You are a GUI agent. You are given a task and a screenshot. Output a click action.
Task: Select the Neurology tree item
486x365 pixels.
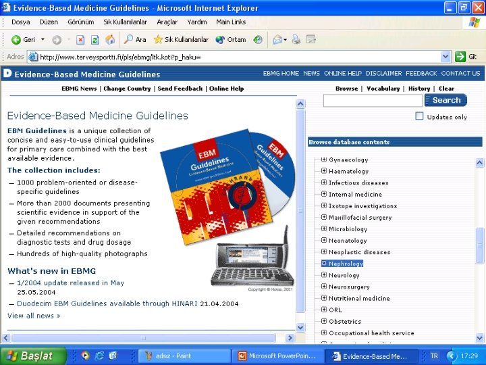[x=344, y=275]
